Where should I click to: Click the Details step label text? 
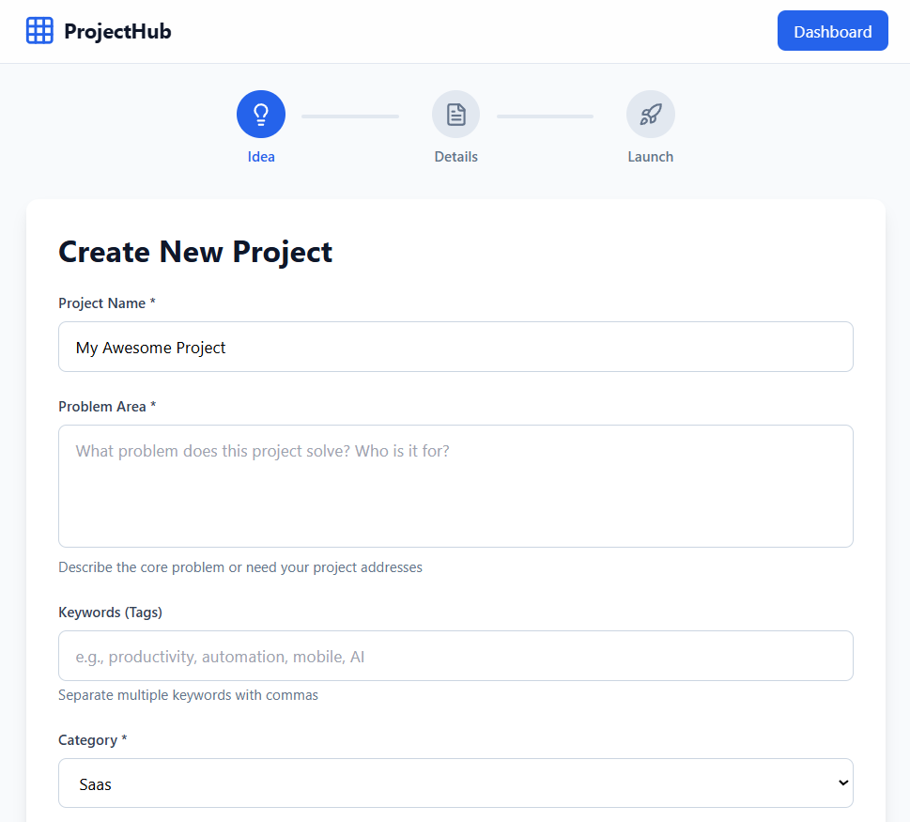click(x=455, y=156)
